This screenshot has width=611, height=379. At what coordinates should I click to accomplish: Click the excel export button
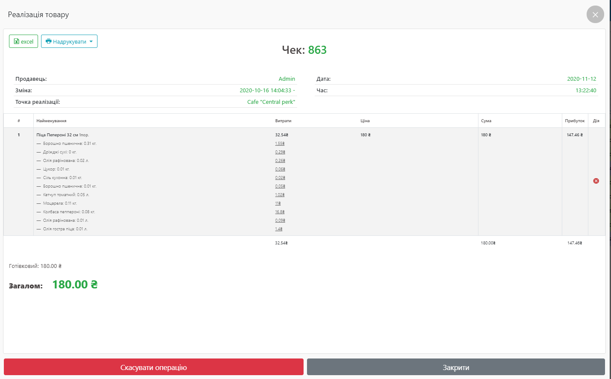(24, 41)
